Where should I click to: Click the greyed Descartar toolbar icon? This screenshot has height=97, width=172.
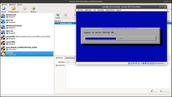coord(24,8)
